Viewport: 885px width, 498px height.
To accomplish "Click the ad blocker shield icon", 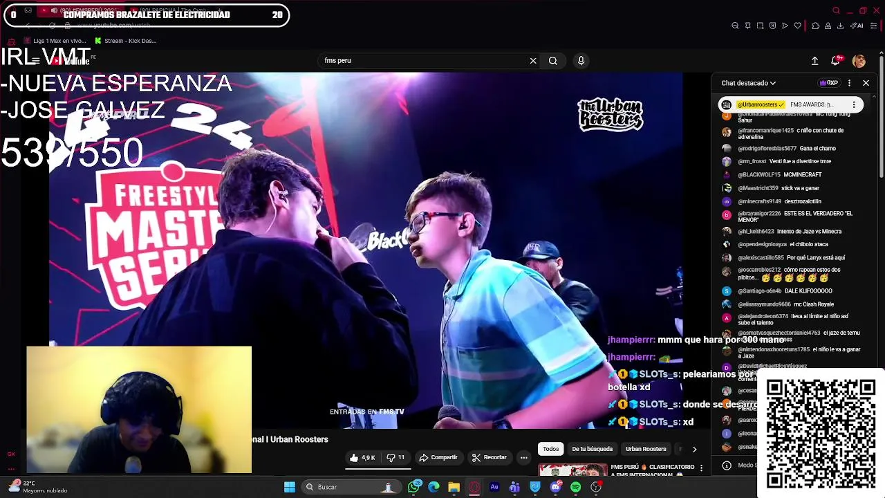I will click(772, 26).
